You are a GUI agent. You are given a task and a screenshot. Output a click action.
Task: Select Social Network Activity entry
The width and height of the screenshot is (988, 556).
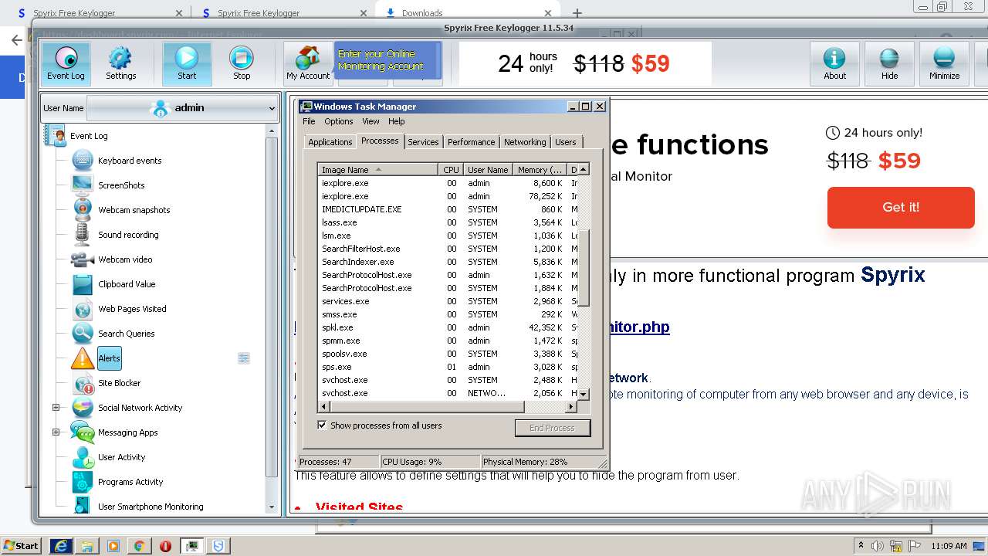pos(140,408)
